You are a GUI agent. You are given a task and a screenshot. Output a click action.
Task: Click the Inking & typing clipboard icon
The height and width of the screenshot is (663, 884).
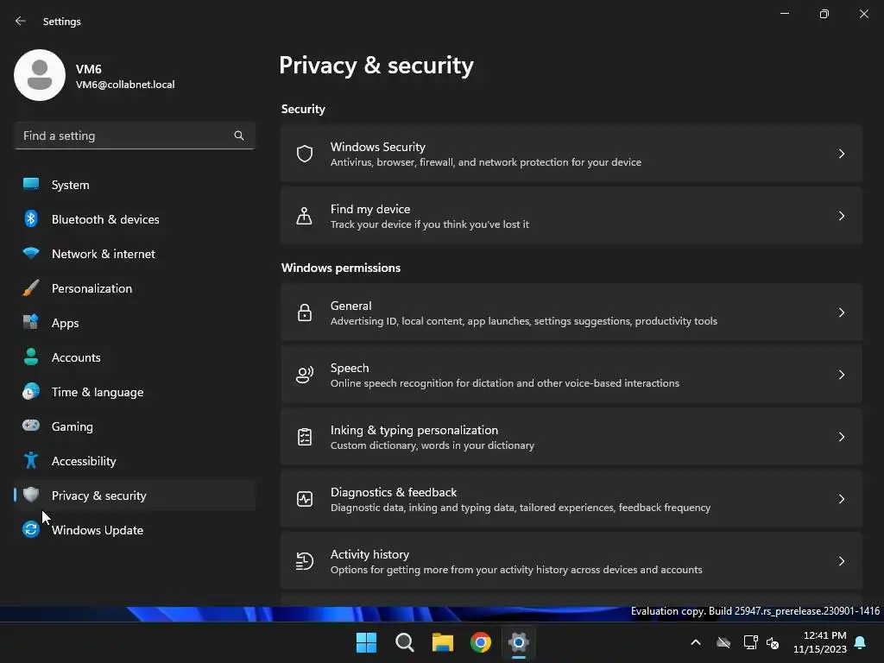(x=305, y=436)
